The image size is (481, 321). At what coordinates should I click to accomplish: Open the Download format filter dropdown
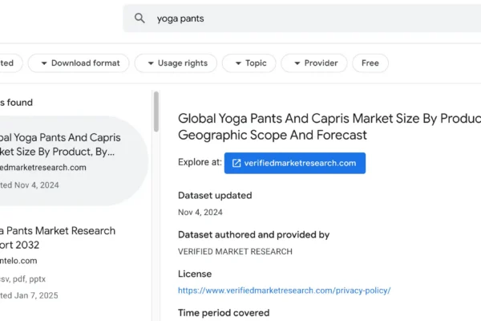(x=79, y=63)
